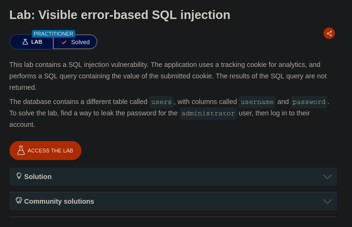This screenshot has width=352, height=227.
Task: Select the Solved status label
Action: [80, 42]
